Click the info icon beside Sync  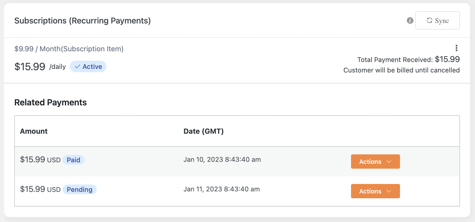pos(410,21)
